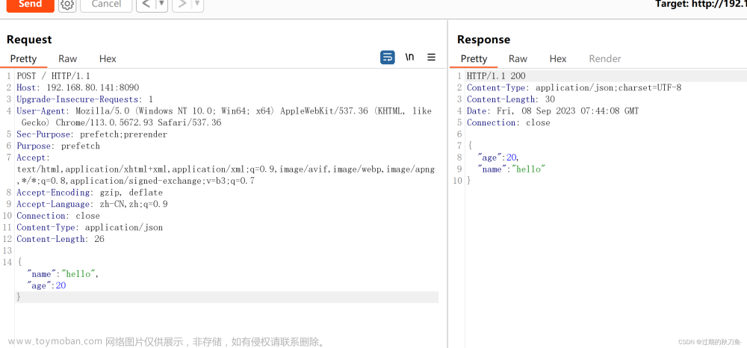
Task: Click the Content-Type: application/json request header
Action: point(90,228)
